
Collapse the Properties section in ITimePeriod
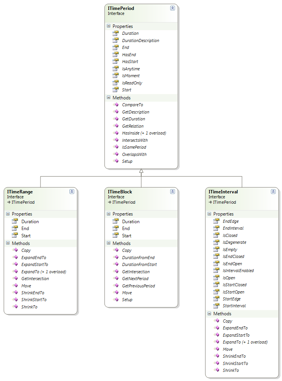(x=108, y=26)
